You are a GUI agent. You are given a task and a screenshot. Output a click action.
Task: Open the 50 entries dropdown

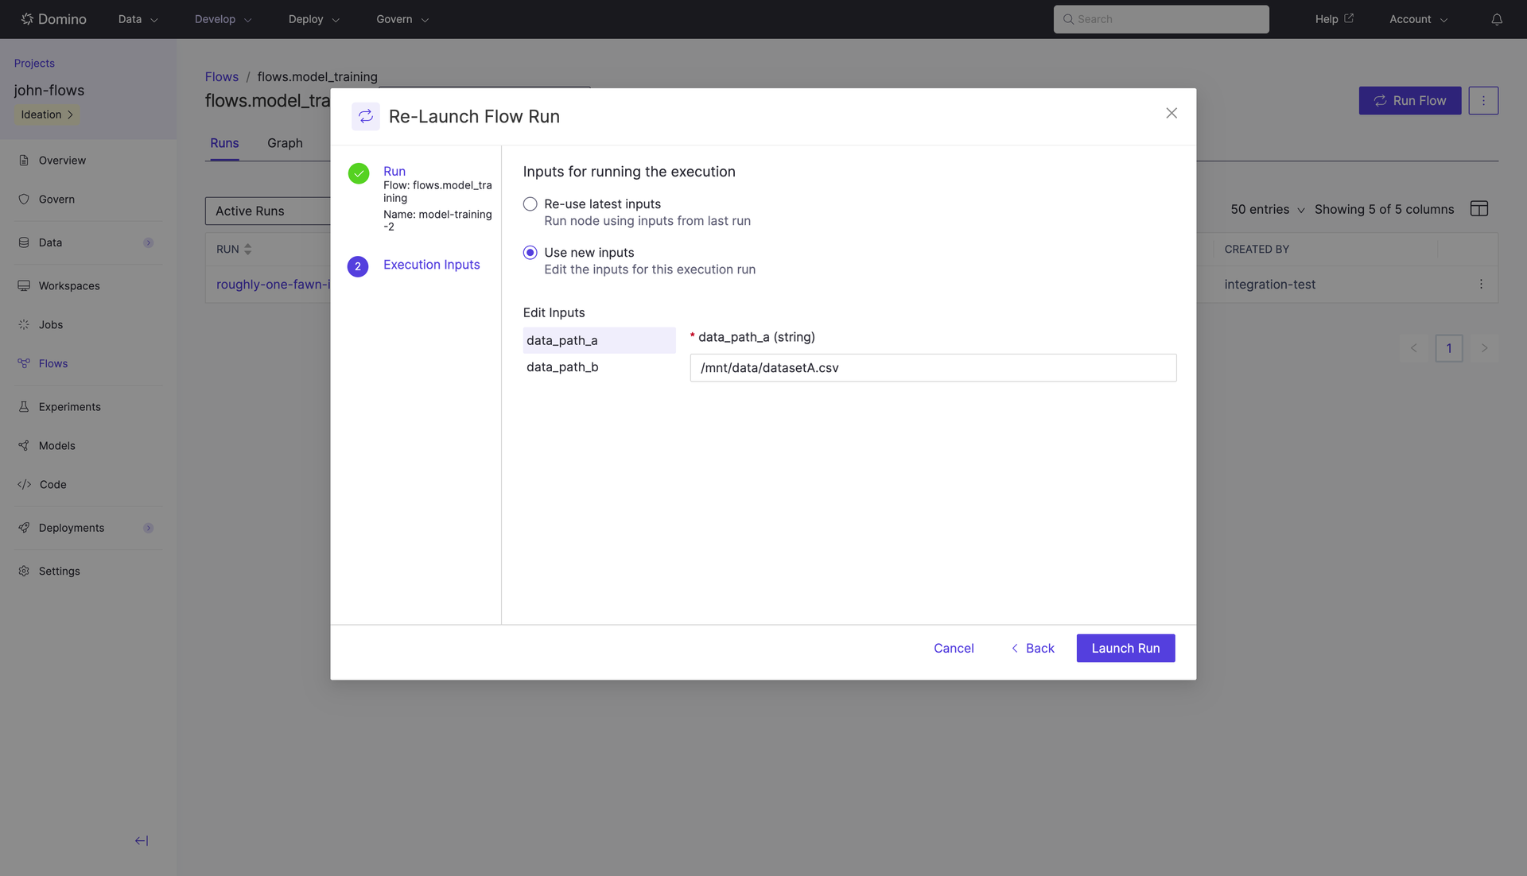coord(1267,209)
